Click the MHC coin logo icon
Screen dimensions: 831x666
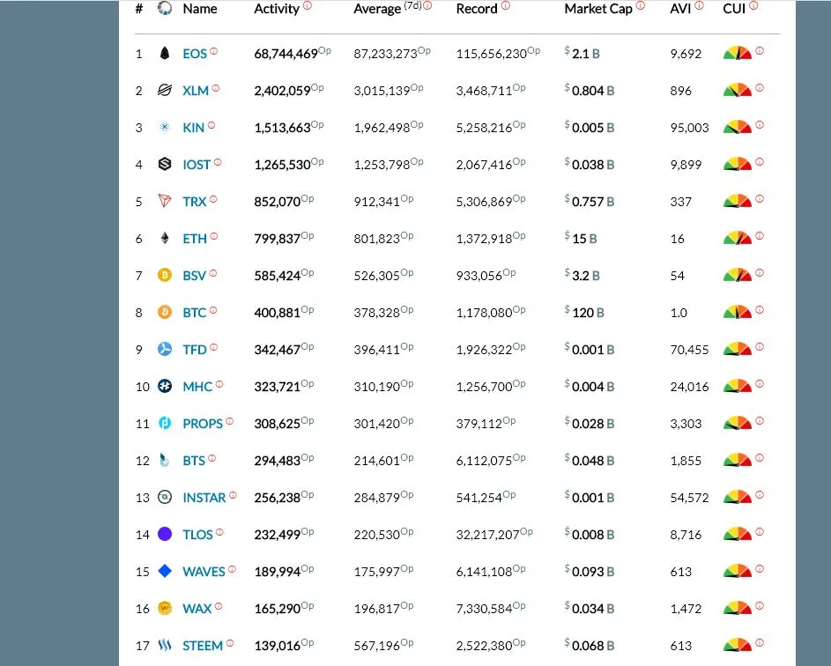[x=165, y=386]
